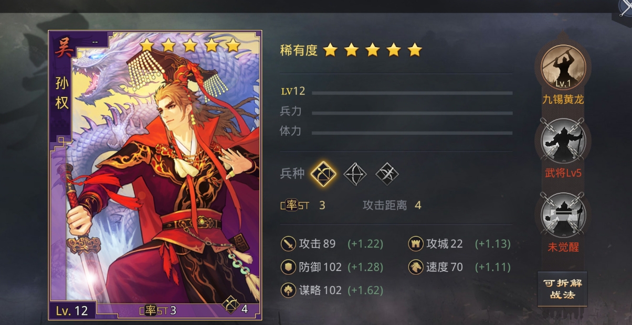This screenshot has width=632, height=325.
Task: Tap the 速度 horse stat icon
Action: (416, 267)
